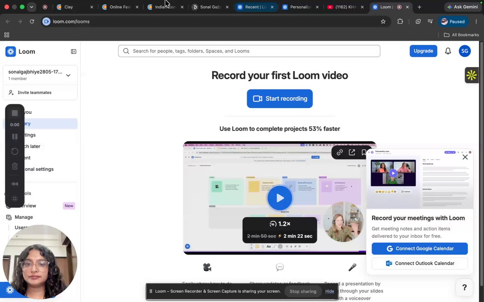
Task: Play the meeting preview thumbnail in the popup
Action: 393,173
